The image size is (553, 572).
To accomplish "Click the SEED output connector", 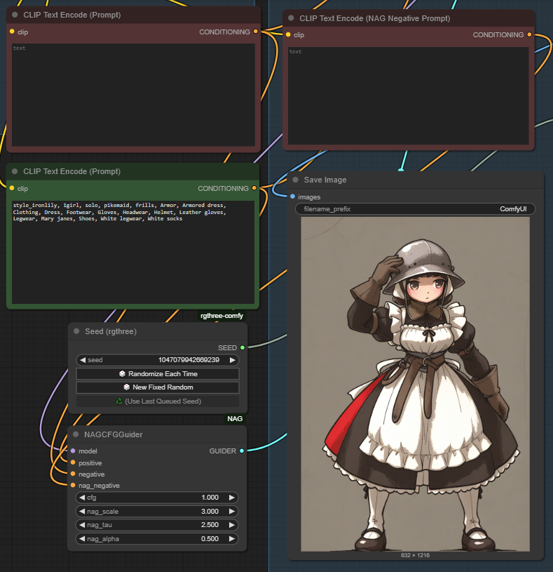I will 243,347.
